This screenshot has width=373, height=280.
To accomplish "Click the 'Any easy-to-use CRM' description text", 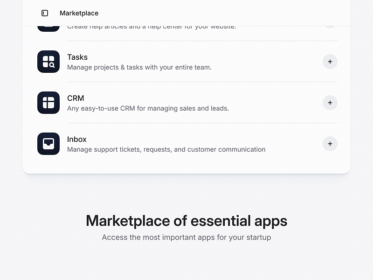I will (x=148, y=108).
